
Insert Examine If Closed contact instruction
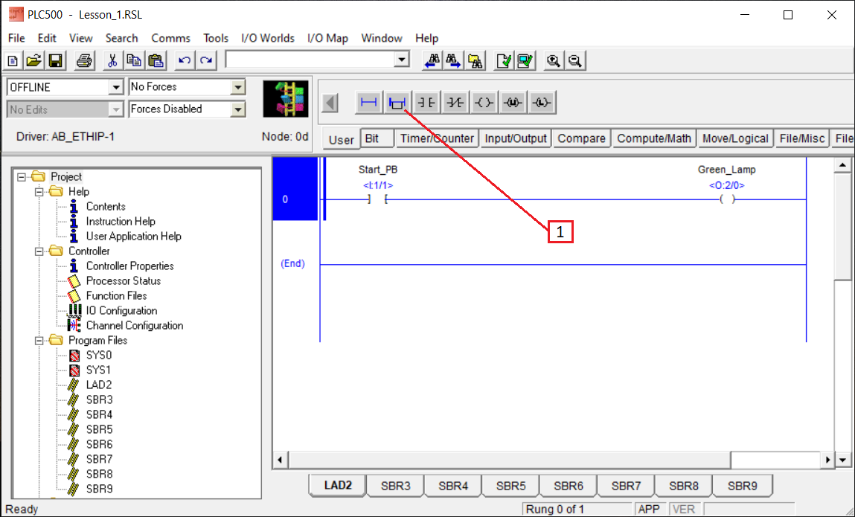pyautogui.click(x=426, y=103)
